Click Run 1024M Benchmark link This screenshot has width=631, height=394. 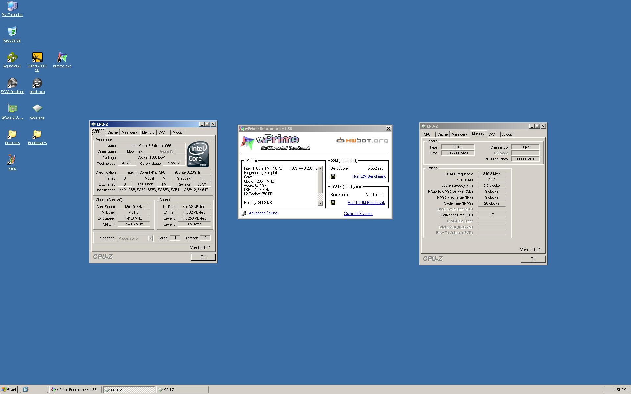click(x=366, y=203)
